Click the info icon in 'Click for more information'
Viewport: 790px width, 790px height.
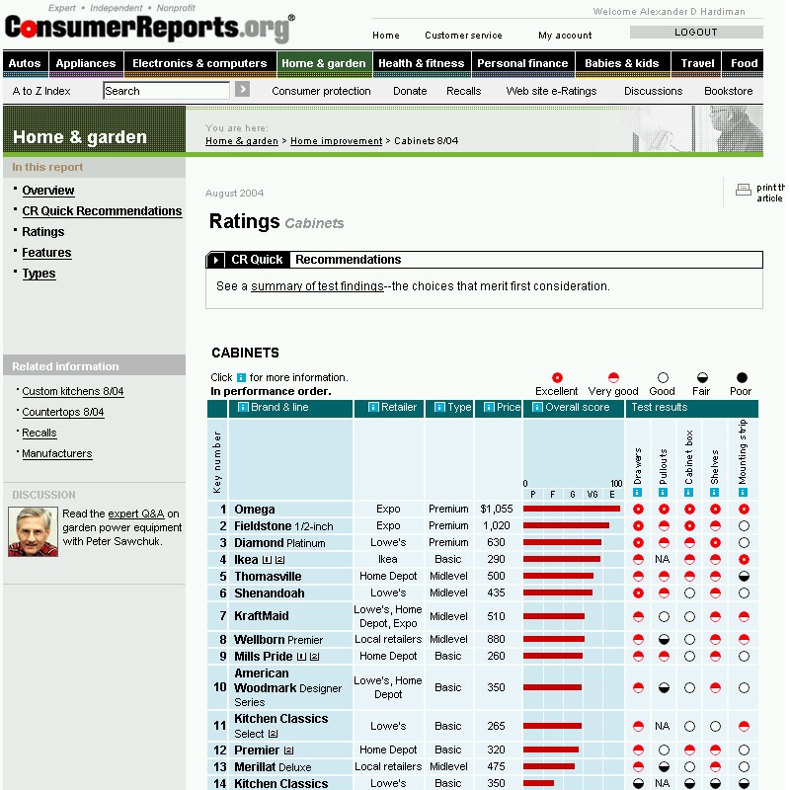(x=241, y=378)
